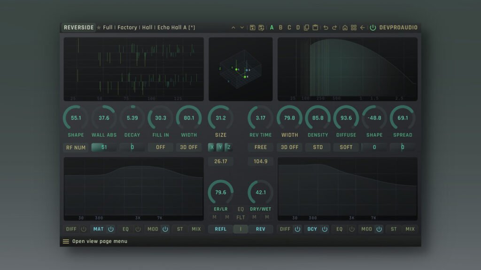Toggle the plugin power bypass icon
This screenshot has height=270, width=481.
(x=372, y=28)
